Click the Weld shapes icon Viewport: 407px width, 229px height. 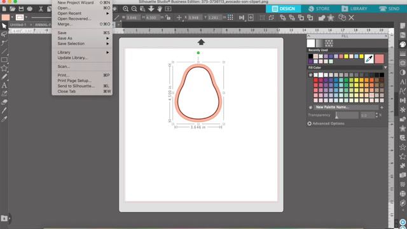tap(322, 18)
